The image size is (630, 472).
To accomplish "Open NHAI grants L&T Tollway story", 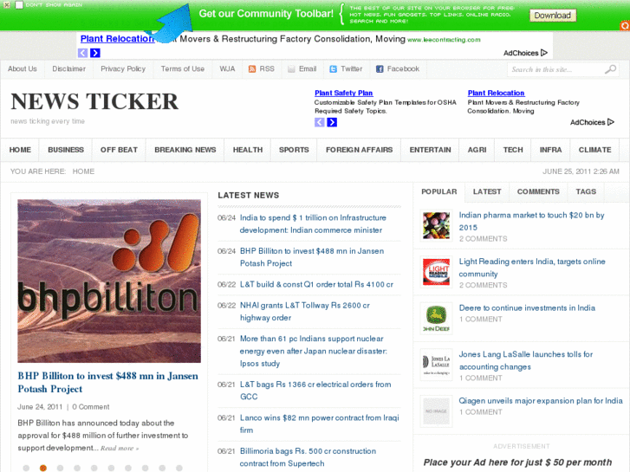I will pyautogui.click(x=304, y=311).
